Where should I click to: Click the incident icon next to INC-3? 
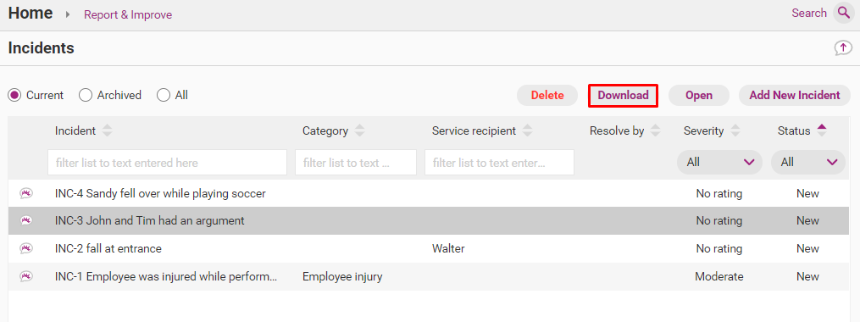[26, 220]
